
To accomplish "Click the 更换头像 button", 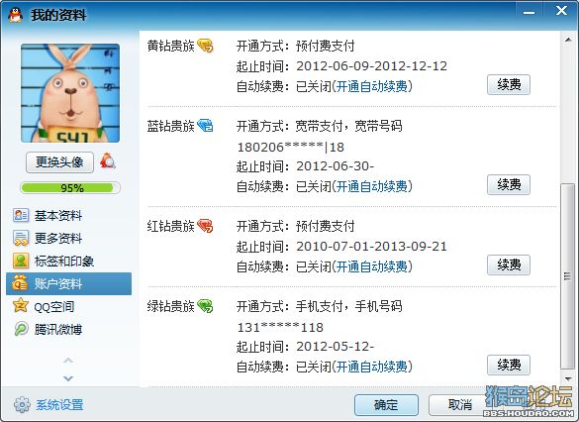I will point(59,161).
